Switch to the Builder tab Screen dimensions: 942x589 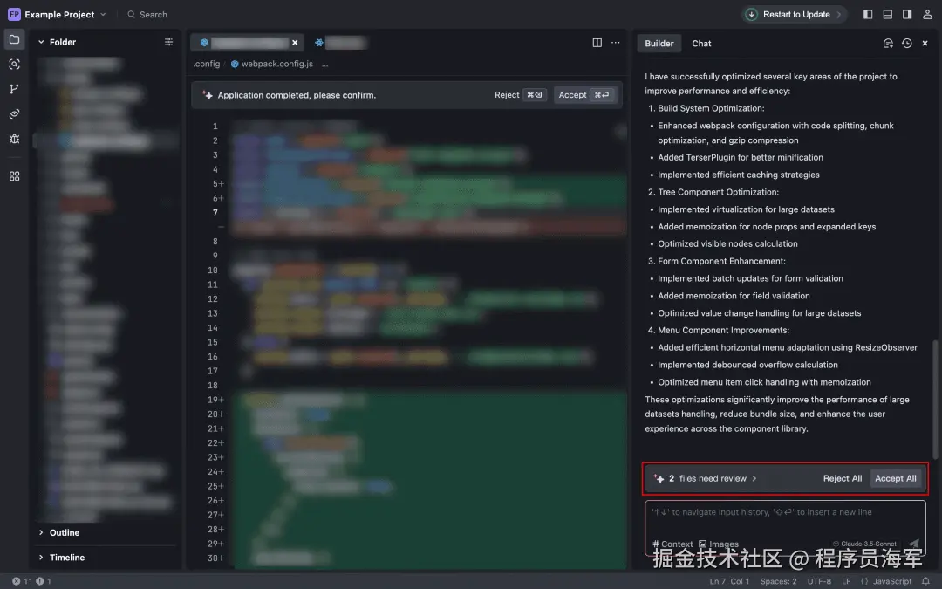point(659,44)
